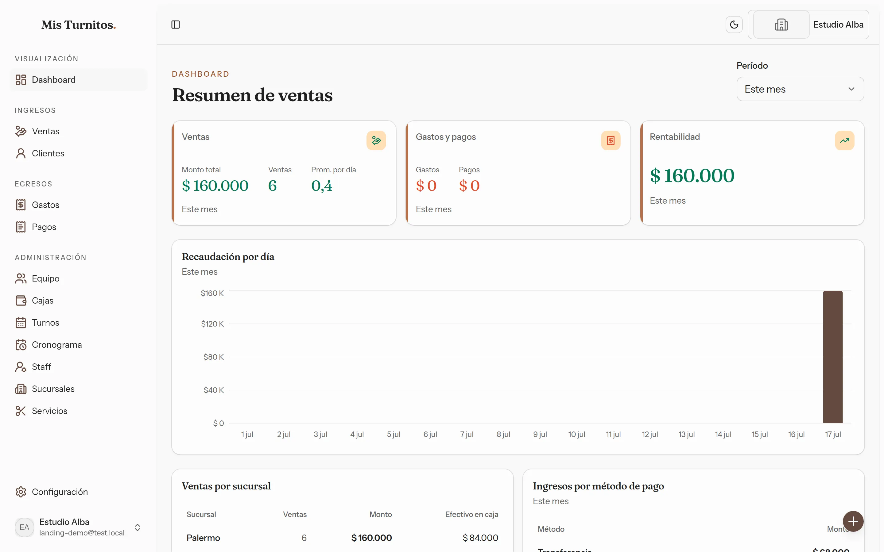The width and height of the screenshot is (884, 552).
Task: Click the floating plus button
Action: click(x=853, y=521)
